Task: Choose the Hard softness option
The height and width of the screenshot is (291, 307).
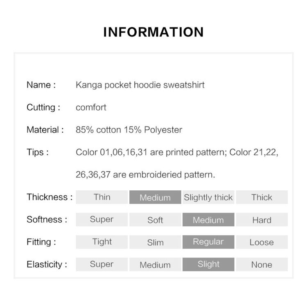Action: [x=262, y=219]
